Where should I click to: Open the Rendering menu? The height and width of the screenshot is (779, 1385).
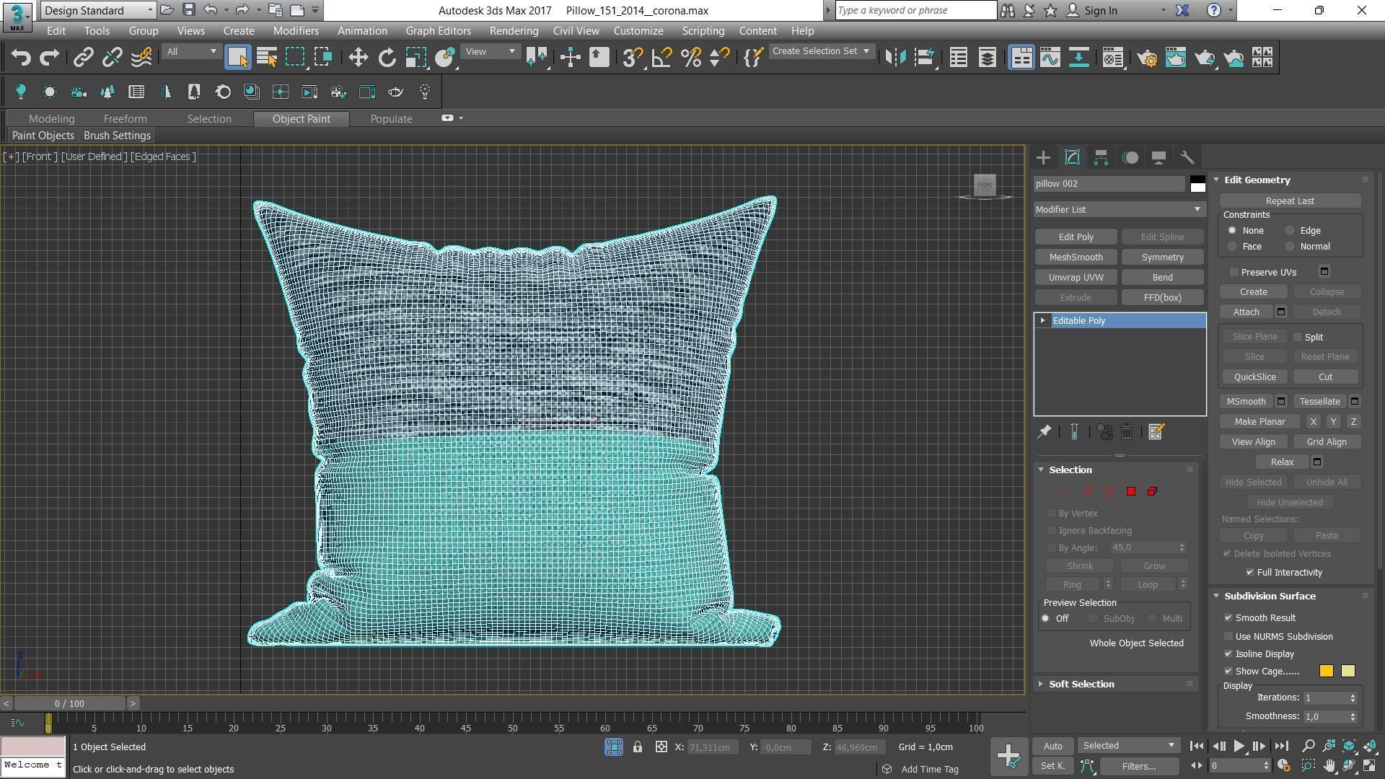pos(514,31)
